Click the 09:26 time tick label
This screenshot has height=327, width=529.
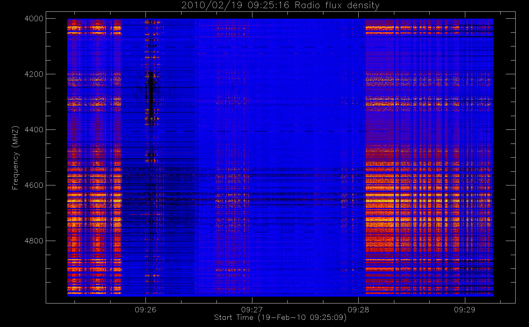(145, 310)
